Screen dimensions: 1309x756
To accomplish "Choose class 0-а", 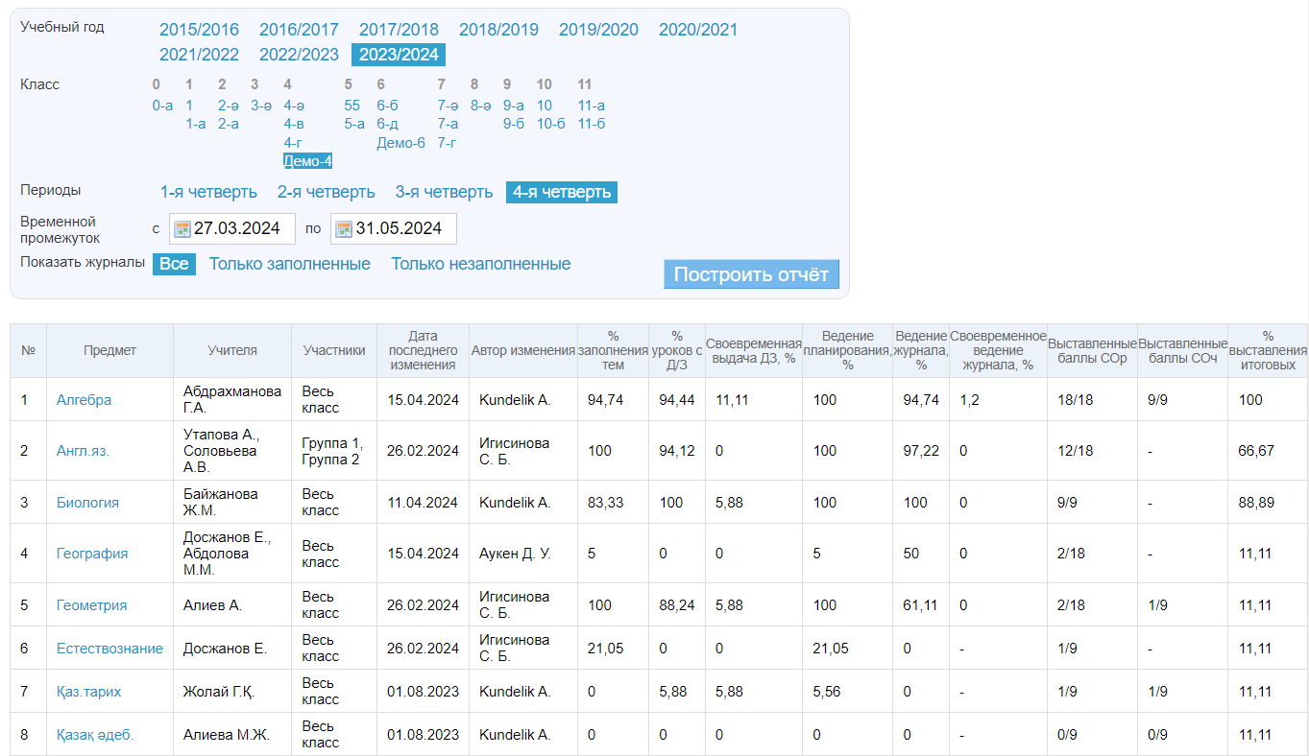I will (x=162, y=106).
